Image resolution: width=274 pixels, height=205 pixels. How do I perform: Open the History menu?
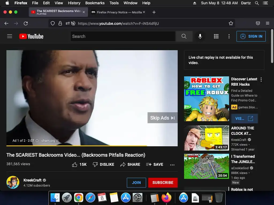74,3
